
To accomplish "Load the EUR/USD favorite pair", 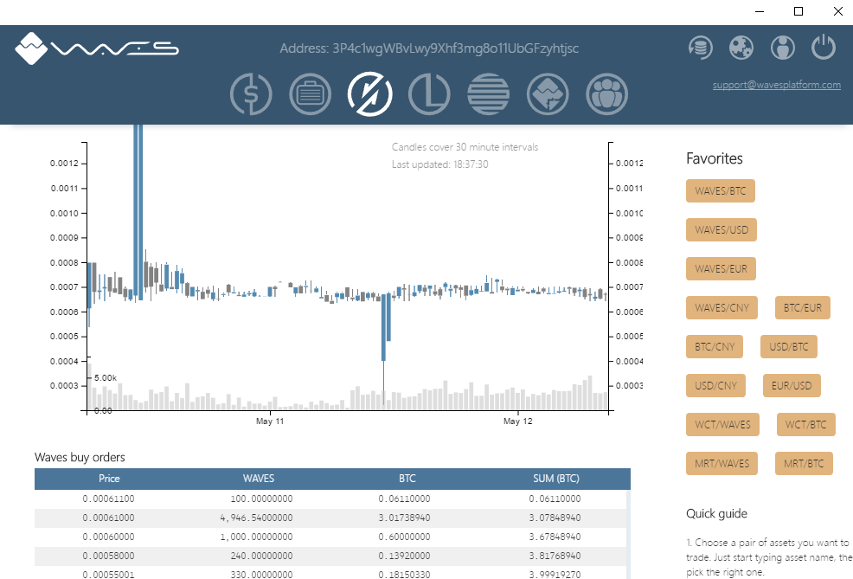I will pyautogui.click(x=792, y=386).
